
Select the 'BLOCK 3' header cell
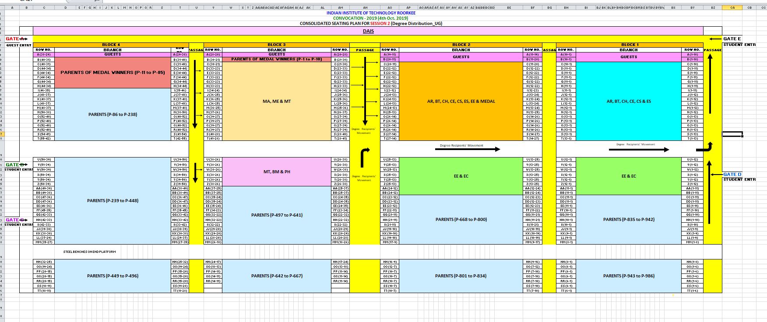point(276,45)
